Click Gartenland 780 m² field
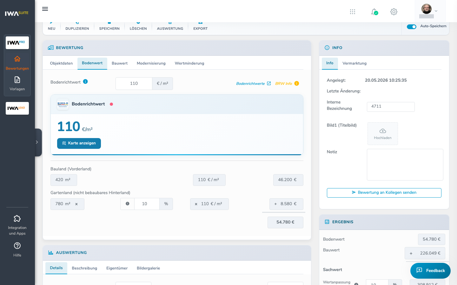 [x=67, y=204]
